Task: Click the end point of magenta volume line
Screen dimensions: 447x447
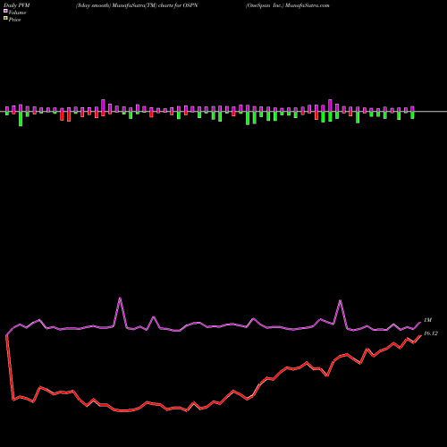Action: tap(420, 323)
